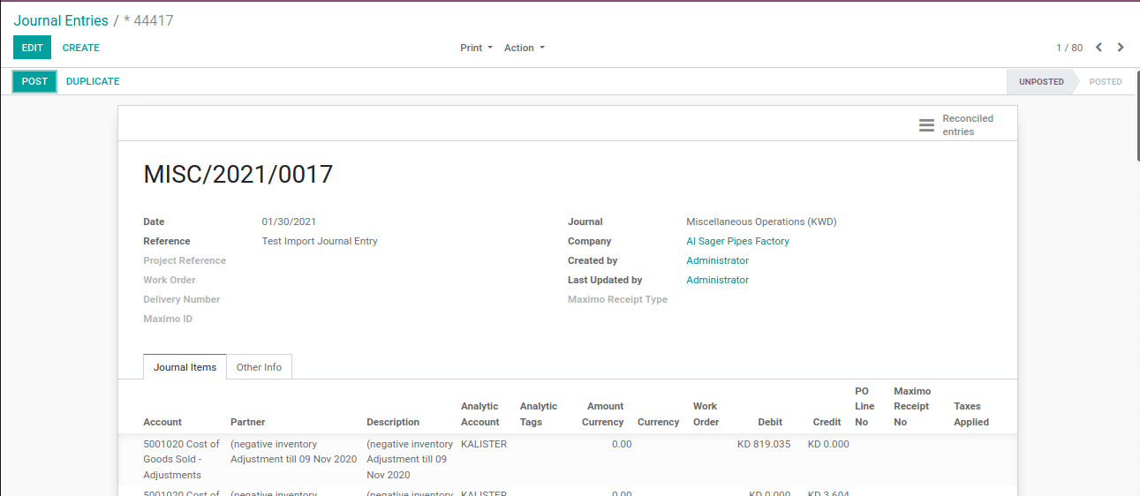Sort by the Analytic Account column header
The width and height of the screenshot is (1140, 496).
[x=480, y=414]
